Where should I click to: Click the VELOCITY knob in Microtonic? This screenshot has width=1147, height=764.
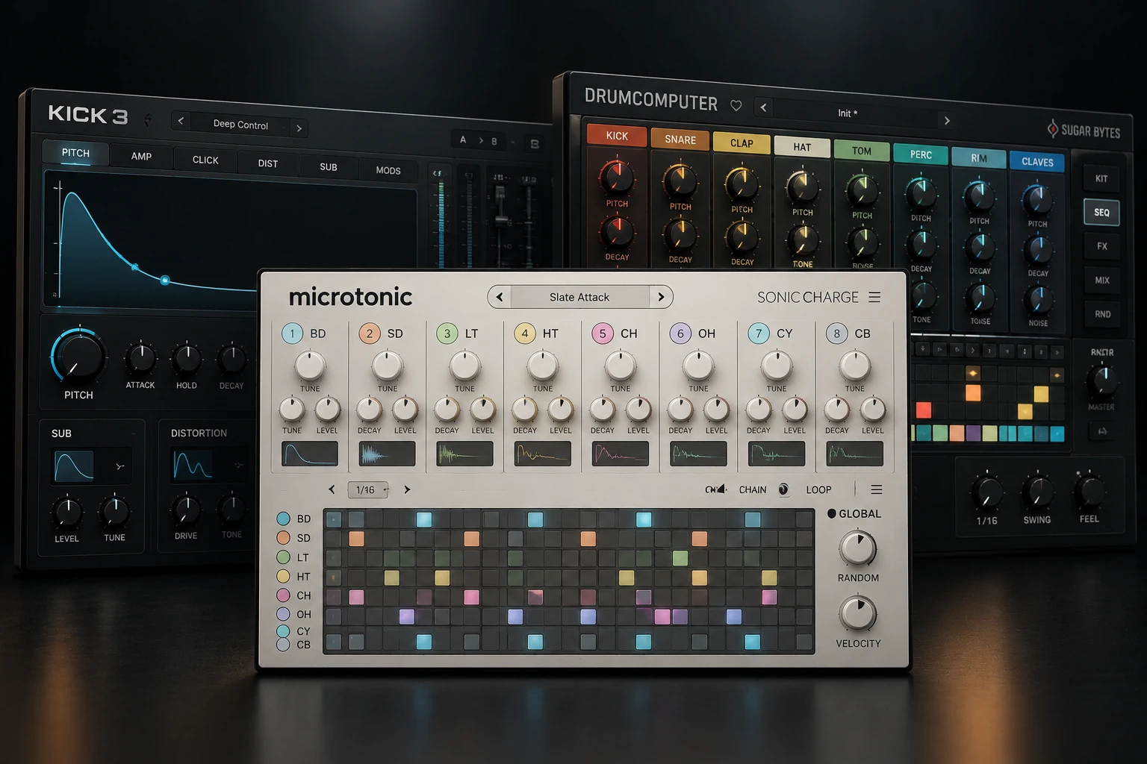pyautogui.click(x=858, y=613)
